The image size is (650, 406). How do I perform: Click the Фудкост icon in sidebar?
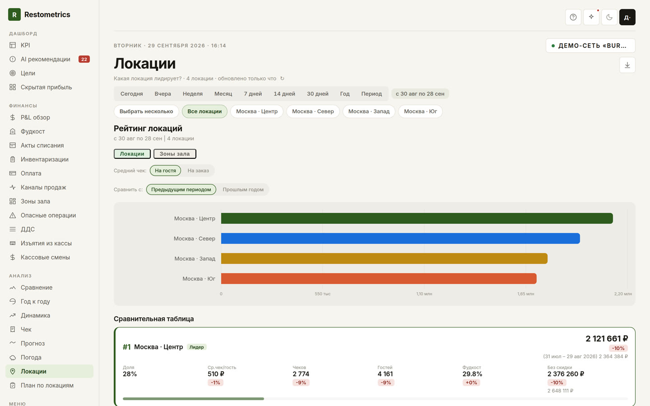(x=13, y=131)
